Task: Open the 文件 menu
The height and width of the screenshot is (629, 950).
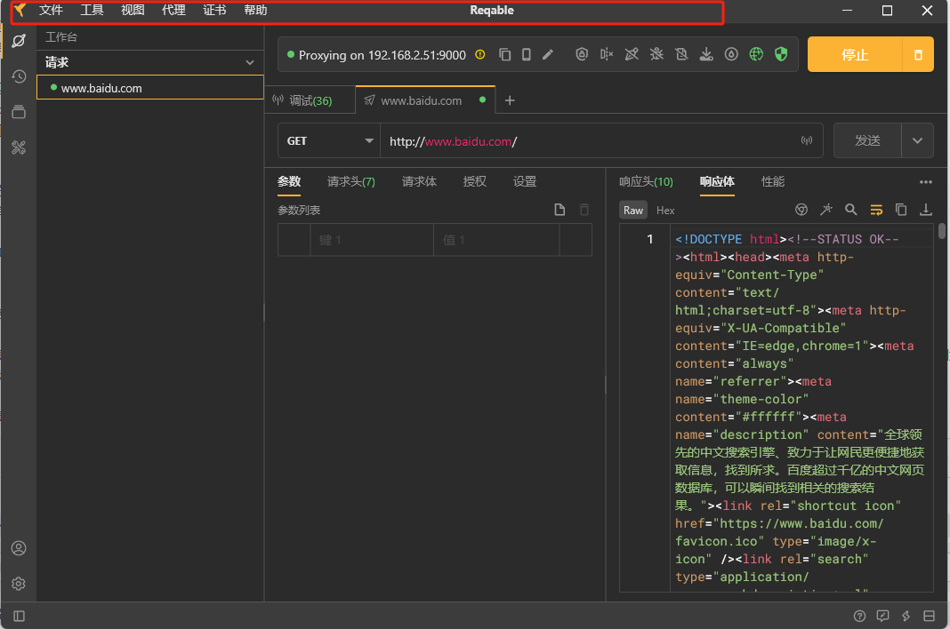Action: click(51, 11)
